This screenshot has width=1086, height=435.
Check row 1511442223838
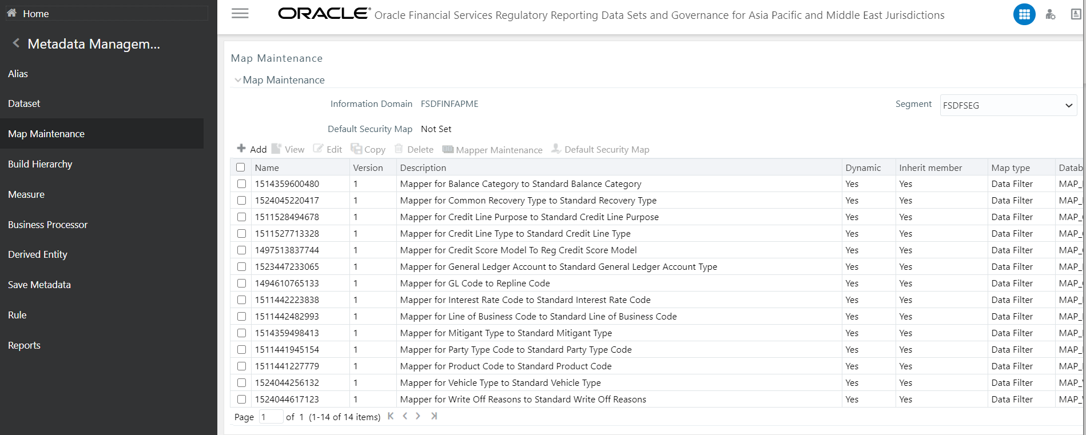pyautogui.click(x=242, y=300)
